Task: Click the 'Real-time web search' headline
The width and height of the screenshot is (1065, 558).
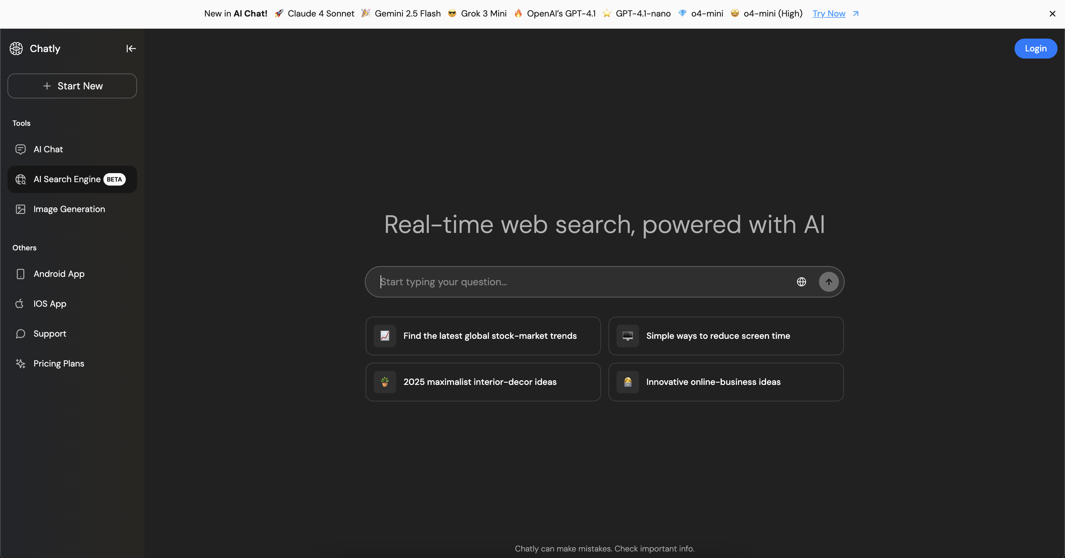Action: click(604, 225)
